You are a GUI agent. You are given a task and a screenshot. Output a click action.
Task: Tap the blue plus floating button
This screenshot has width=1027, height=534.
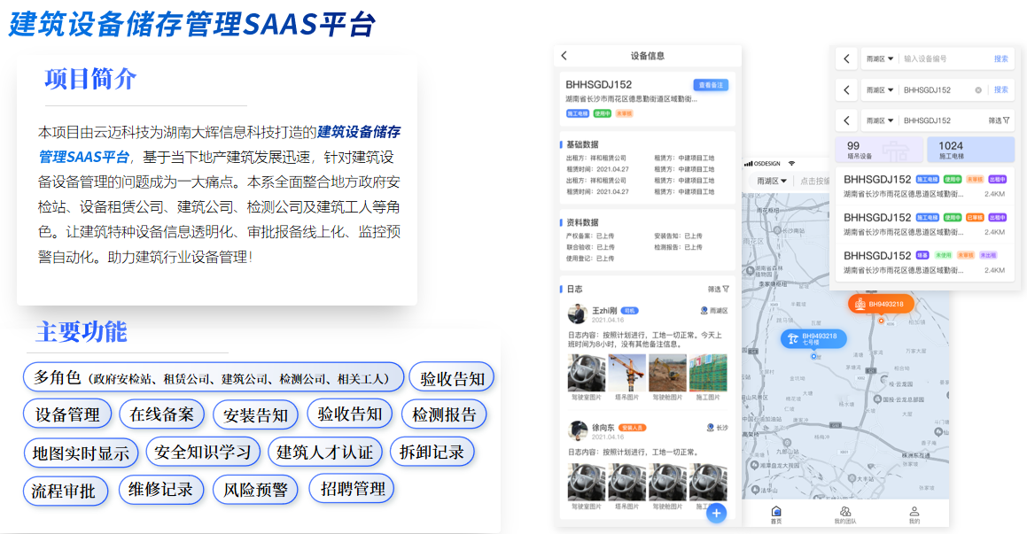[x=717, y=513]
